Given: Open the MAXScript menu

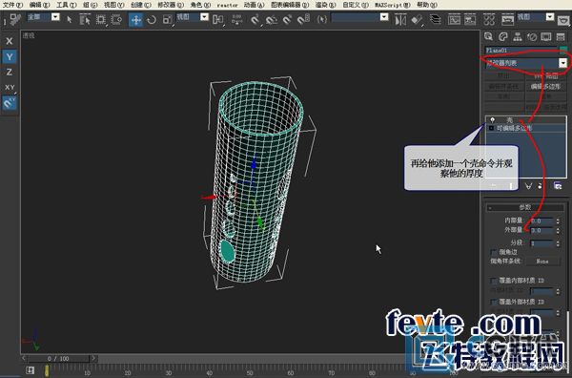Looking at the screenshot, I should tap(393, 5).
